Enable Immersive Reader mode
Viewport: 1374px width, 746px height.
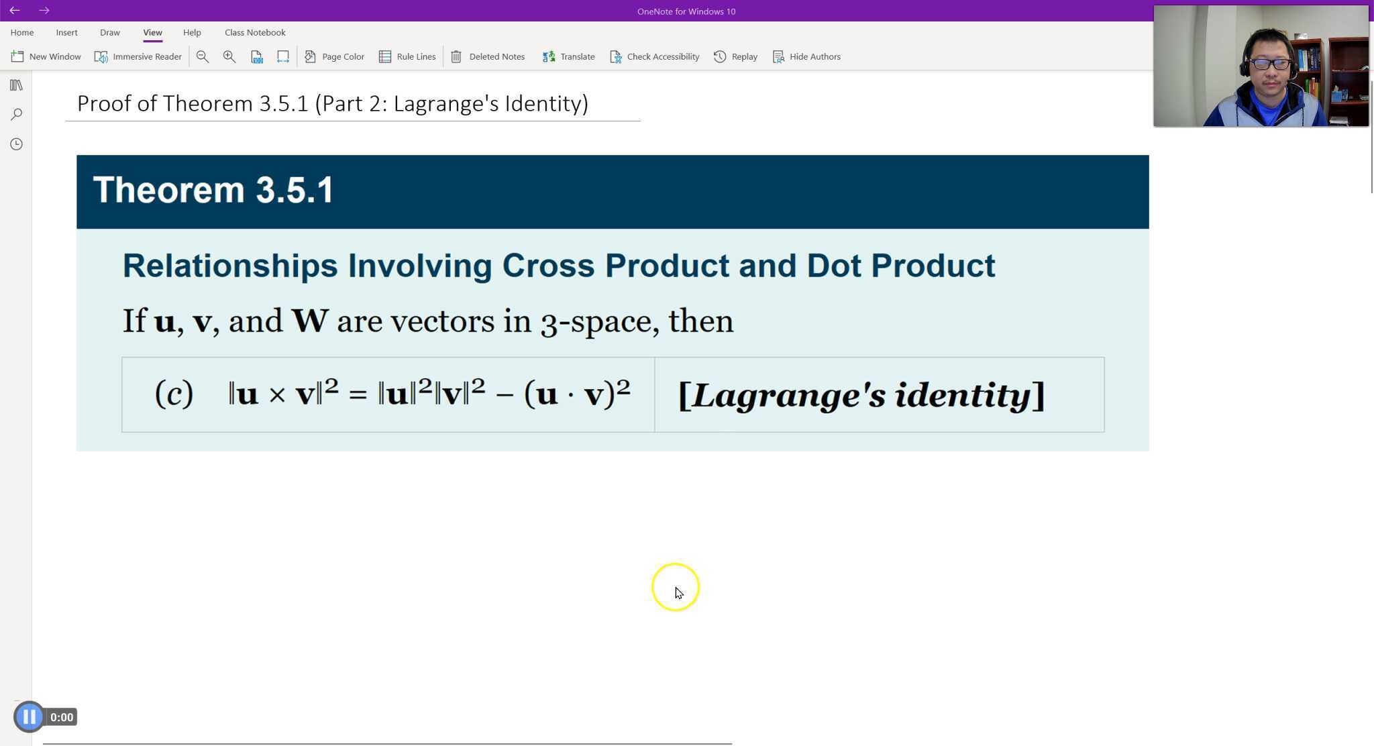click(x=138, y=56)
